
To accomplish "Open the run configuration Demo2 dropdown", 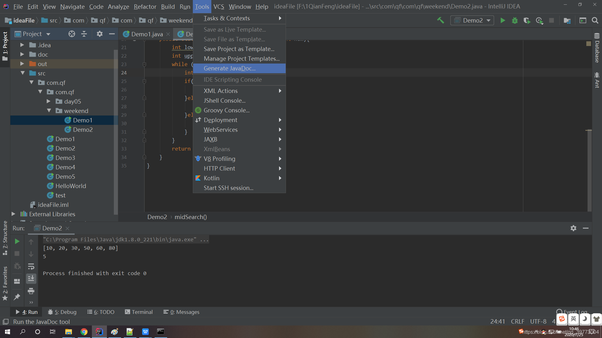I will pyautogui.click(x=472, y=20).
